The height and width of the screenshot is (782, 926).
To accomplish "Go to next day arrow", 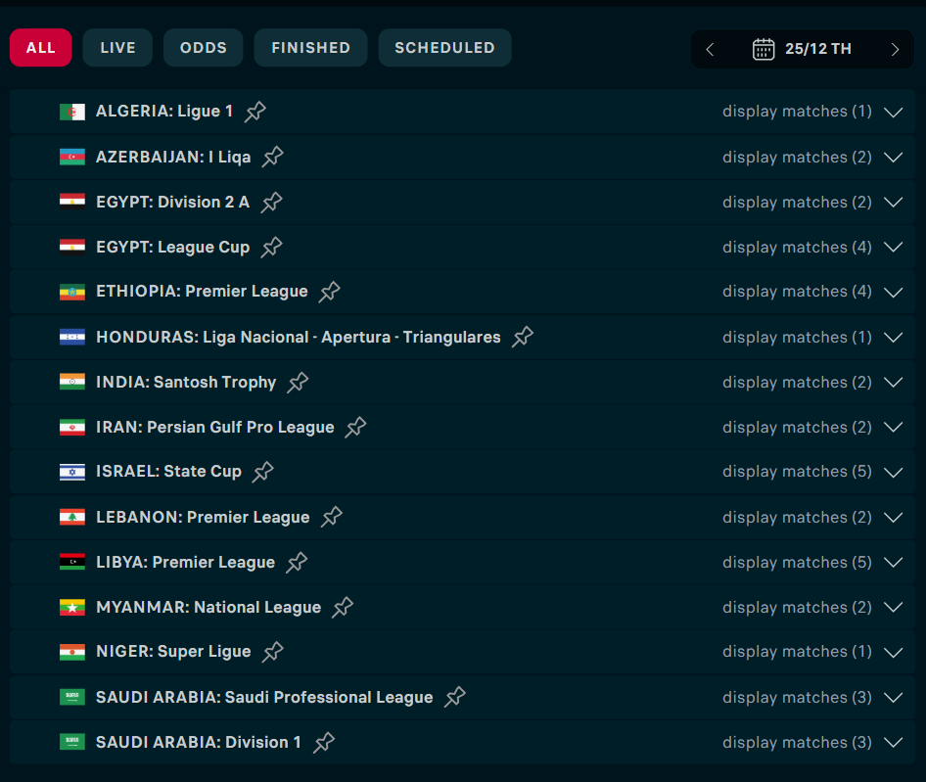I will point(896,49).
